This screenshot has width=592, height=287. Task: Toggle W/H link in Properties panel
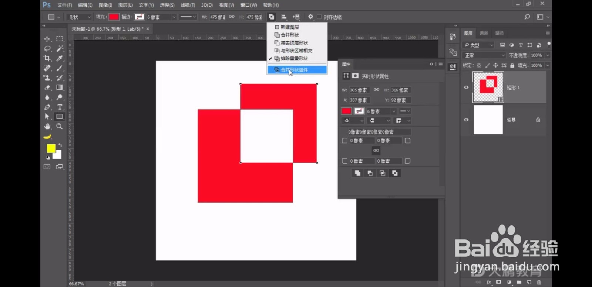click(x=376, y=90)
